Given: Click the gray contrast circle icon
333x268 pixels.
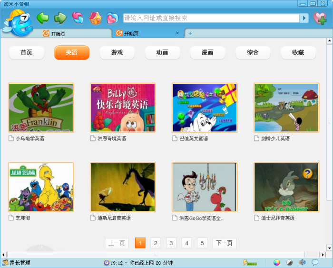Looking at the screenshot, I should coord(289,263).
